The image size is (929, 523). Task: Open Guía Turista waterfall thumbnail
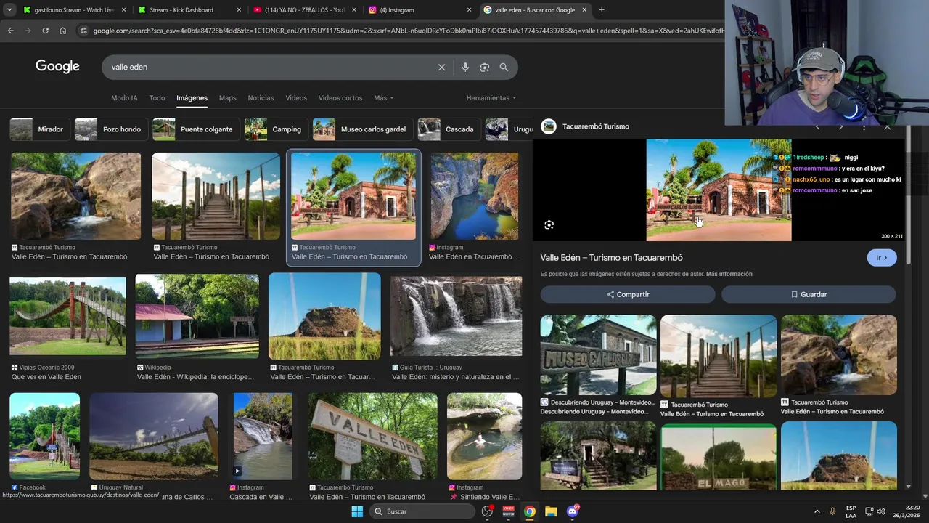click(x=456, y=317)
